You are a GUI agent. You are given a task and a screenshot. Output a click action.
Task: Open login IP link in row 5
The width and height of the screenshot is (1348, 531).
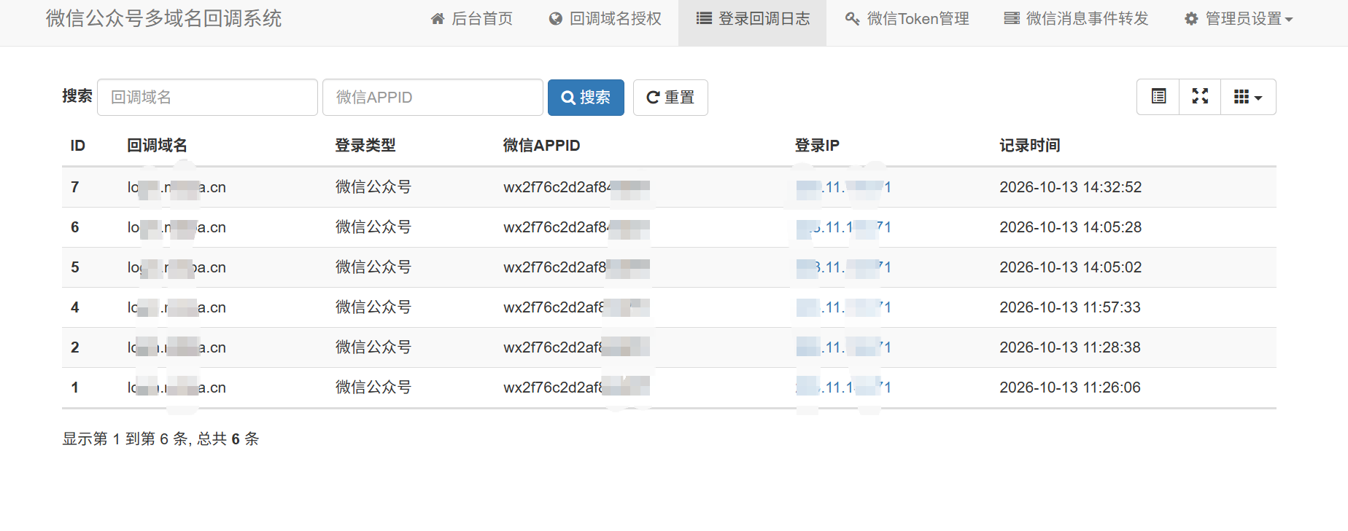[843, 267]
